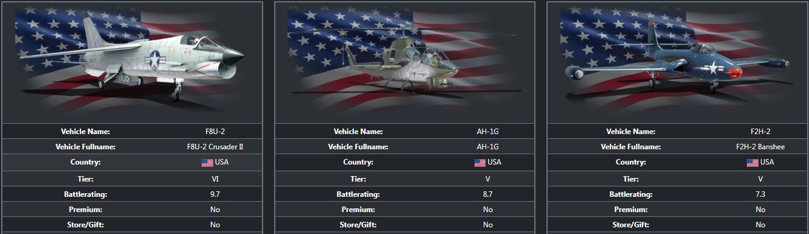Click the F2H-2 Banshee aircraft image
Screen dimensions: 809x234
(677, 62)
